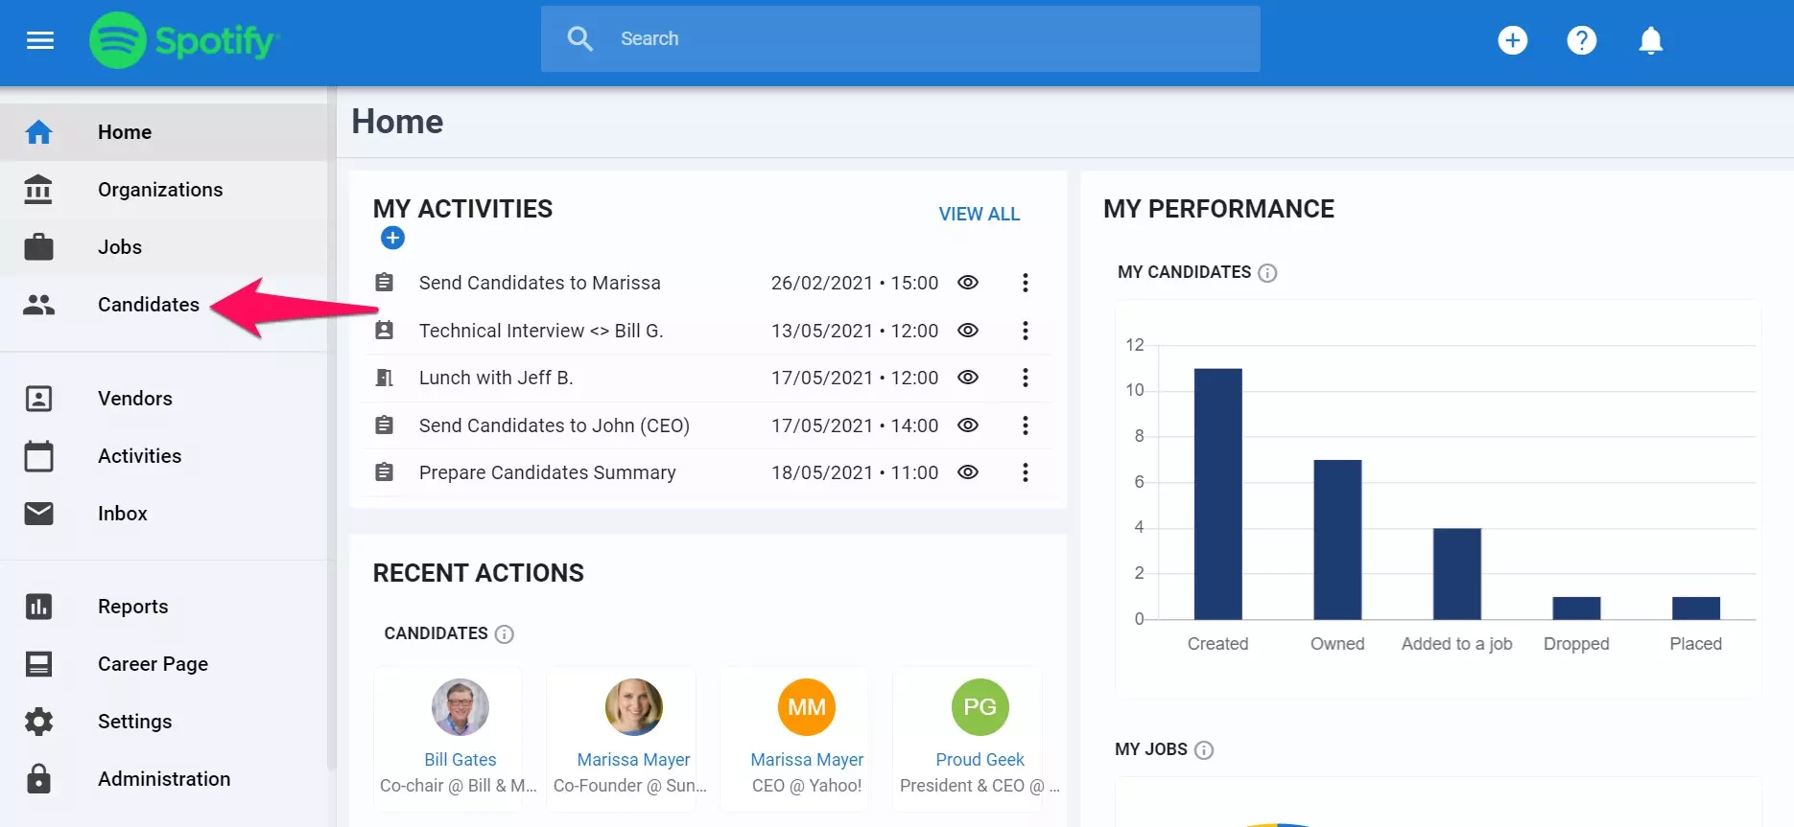
Task: Click the plus quick-add icon in header
Action: click(x=1513, y=40)
